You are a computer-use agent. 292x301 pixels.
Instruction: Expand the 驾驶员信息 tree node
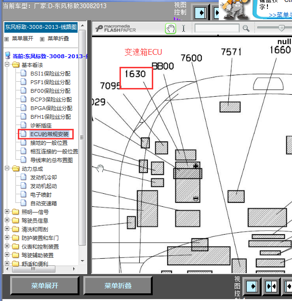point(7,220)
